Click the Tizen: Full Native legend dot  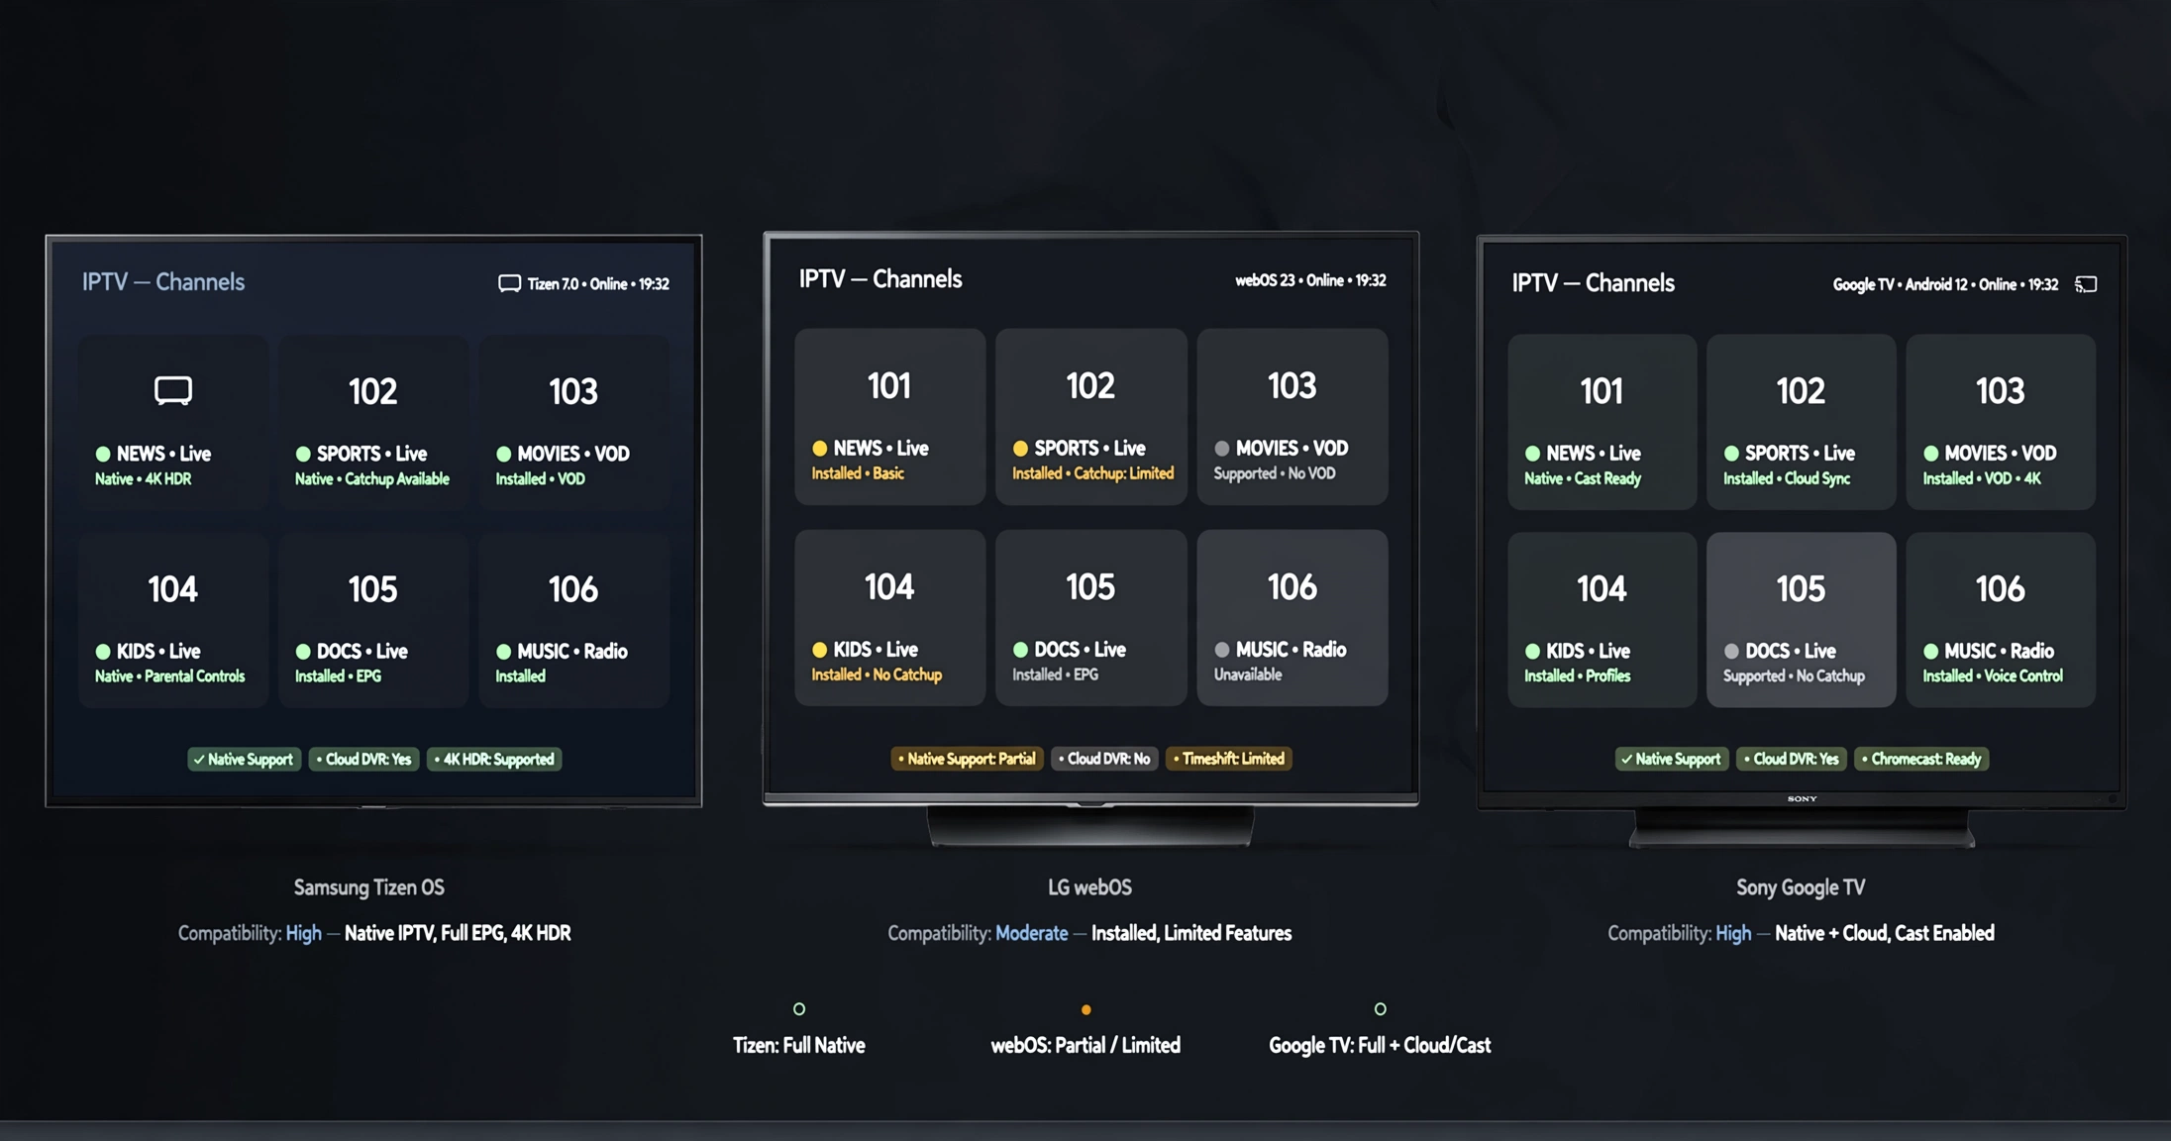click(x=799, y=1009)
